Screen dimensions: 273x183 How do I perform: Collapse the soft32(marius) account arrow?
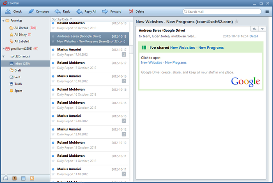pyautogui.click(x=3, y=56)
